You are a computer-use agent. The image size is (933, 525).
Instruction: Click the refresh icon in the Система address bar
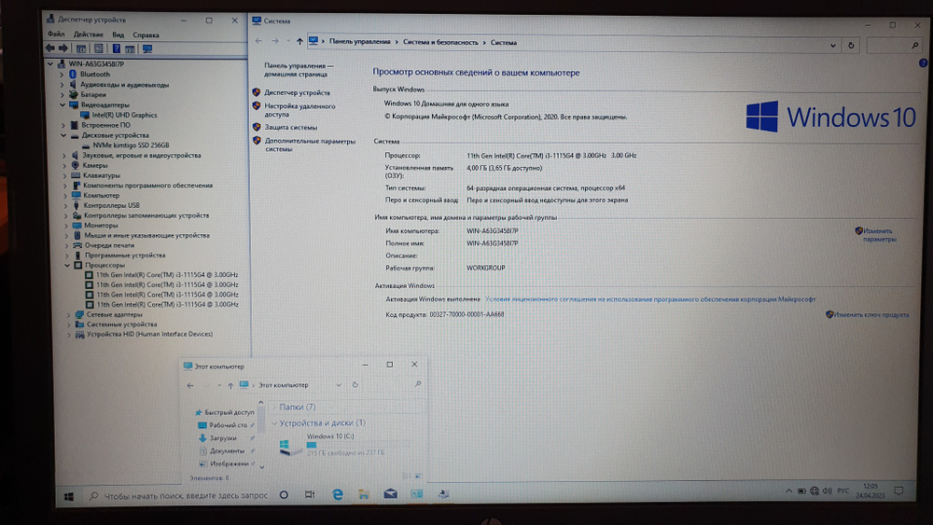click(x=851, y=45)
